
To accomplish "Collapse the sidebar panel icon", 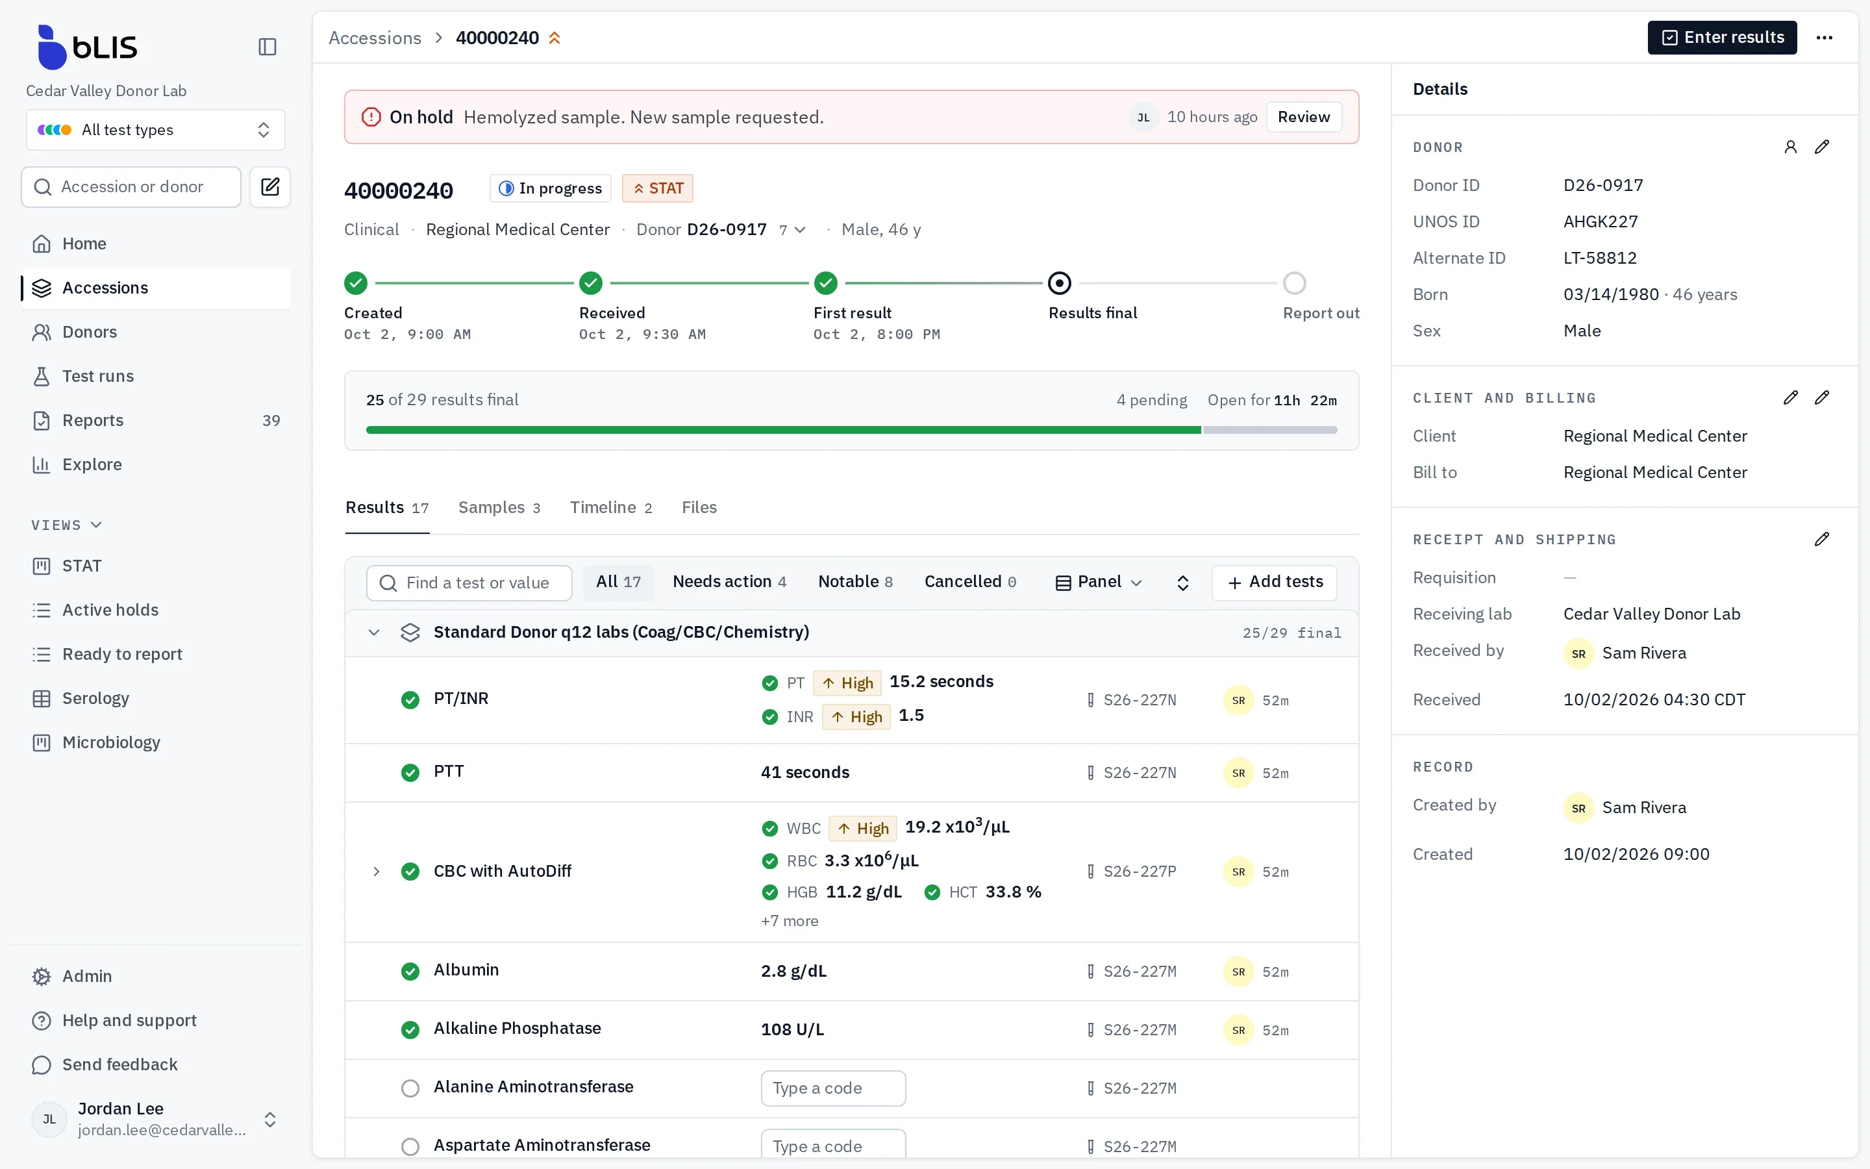I will point(268,46).
